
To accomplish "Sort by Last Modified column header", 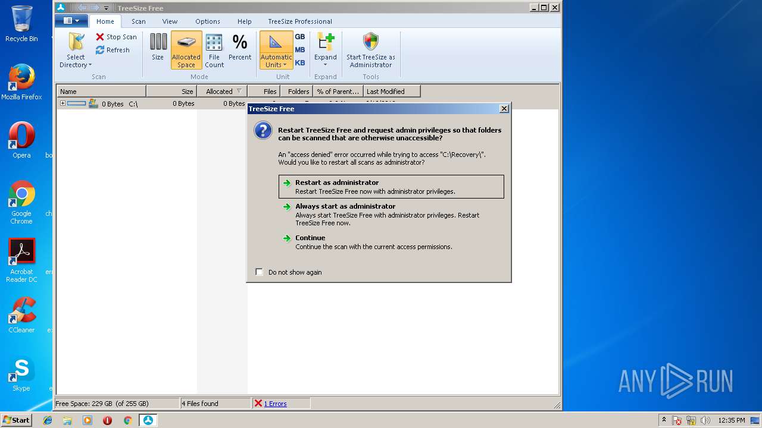I will coord(392,92).
